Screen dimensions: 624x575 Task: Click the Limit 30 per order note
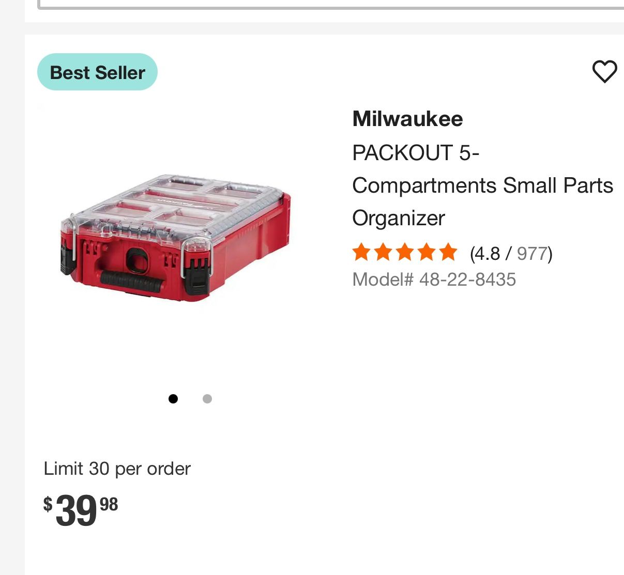pyautogui.click(x=117, y=469)
